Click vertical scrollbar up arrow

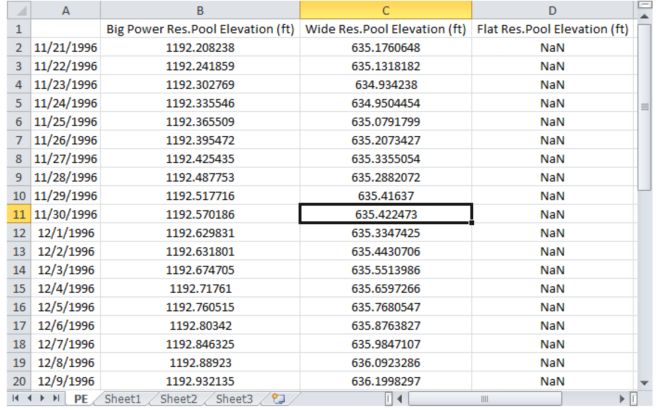pyautogui.click(x=644, y=16)
